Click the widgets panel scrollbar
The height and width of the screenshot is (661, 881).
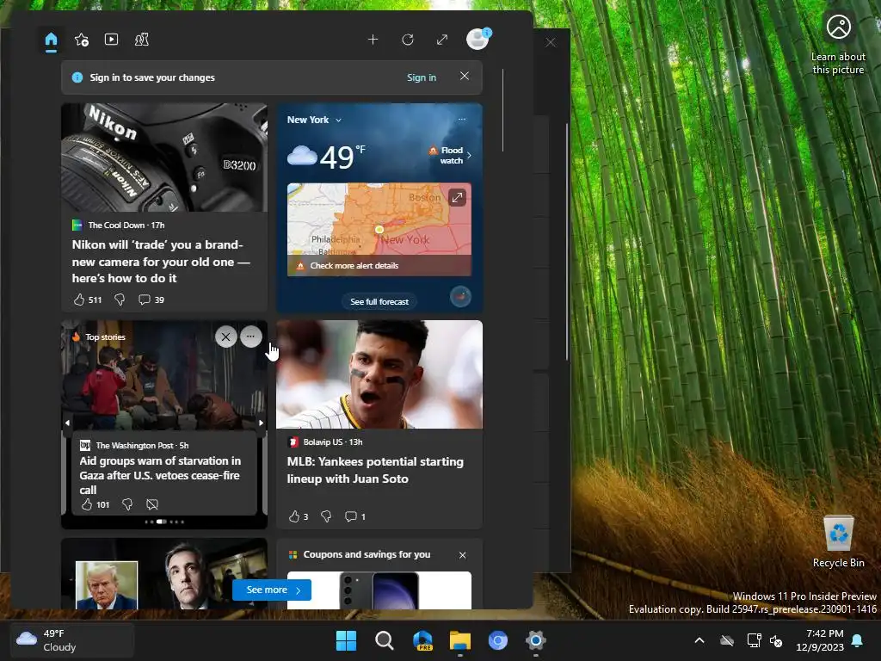[x=502, y=111]
